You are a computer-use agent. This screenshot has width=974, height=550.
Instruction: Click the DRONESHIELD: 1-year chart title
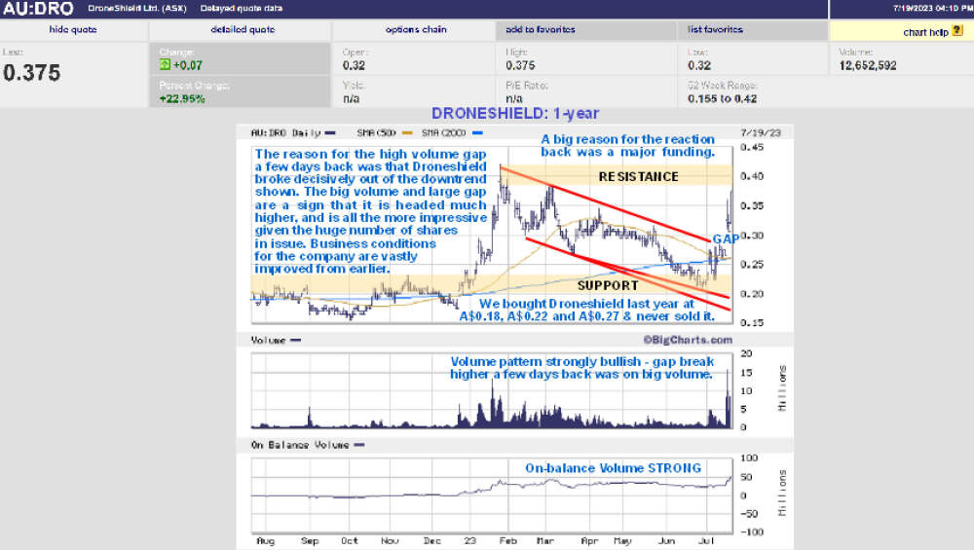[x=515, y=114]
